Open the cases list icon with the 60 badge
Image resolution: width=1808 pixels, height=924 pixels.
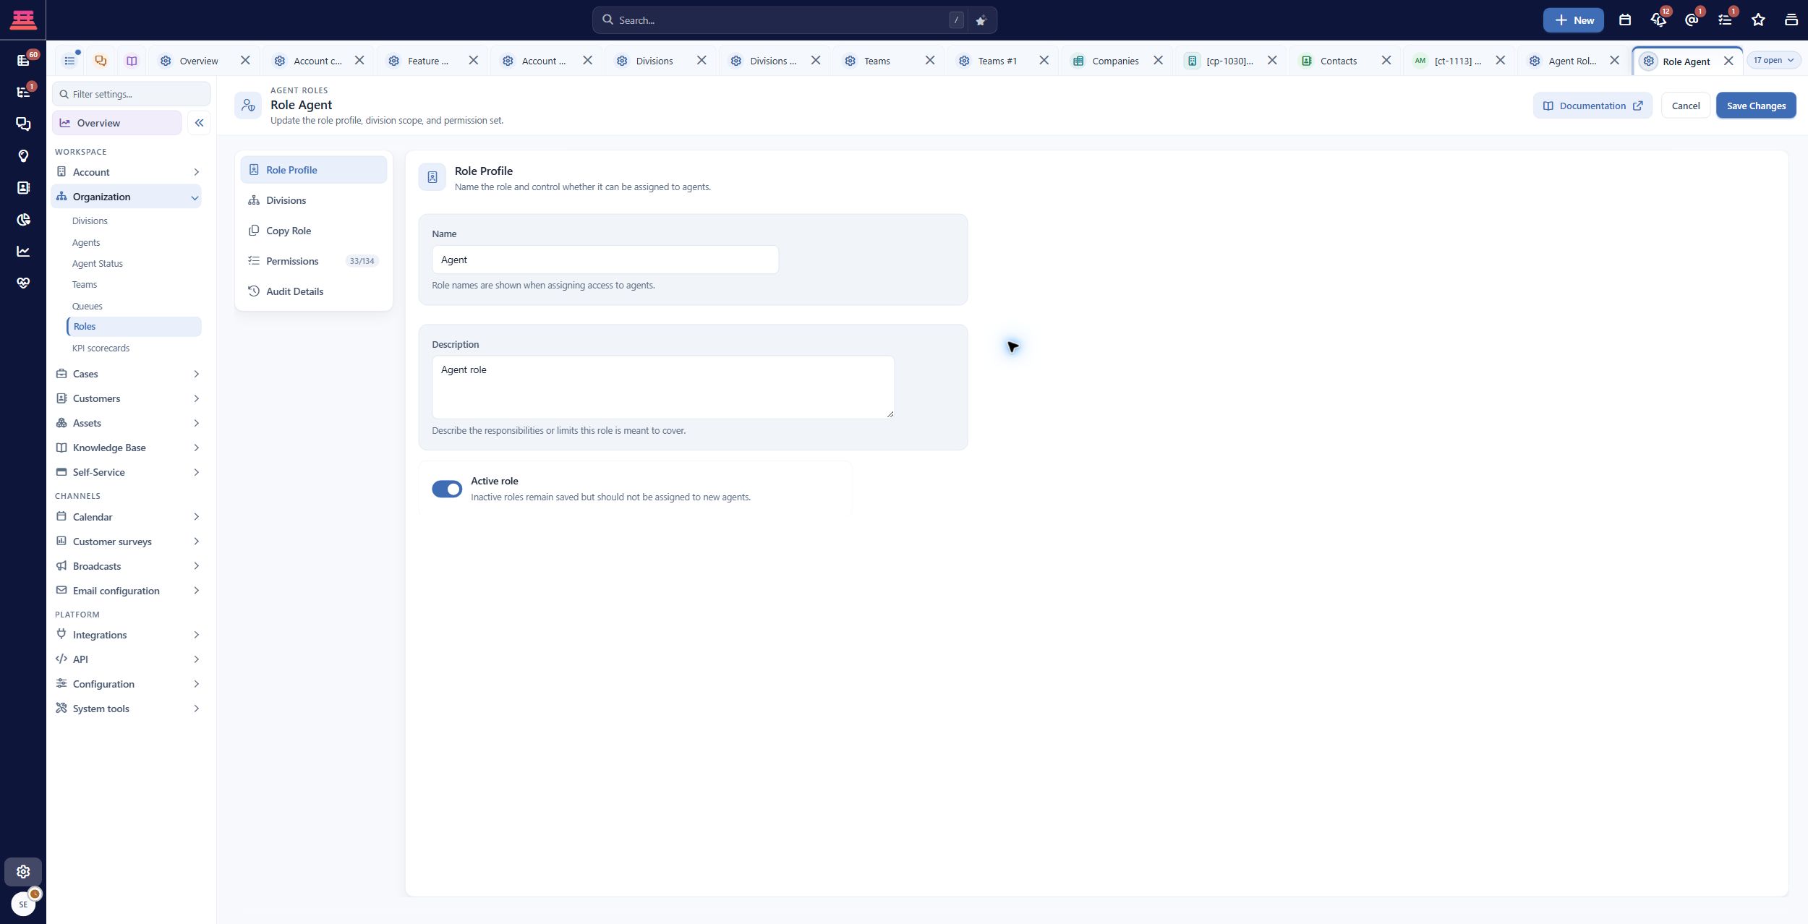click(x=23, y=60)
